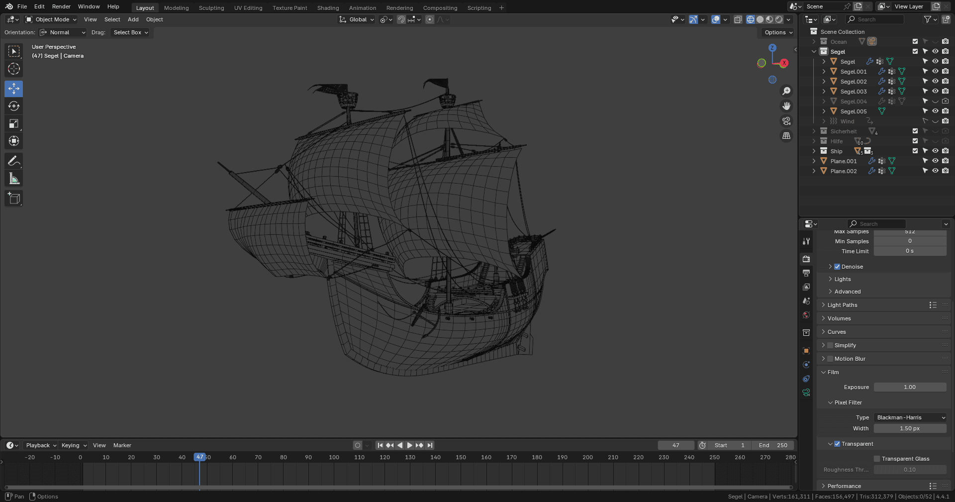Choose the Add Cube tool
955x502 pixels.
(14, 199)
